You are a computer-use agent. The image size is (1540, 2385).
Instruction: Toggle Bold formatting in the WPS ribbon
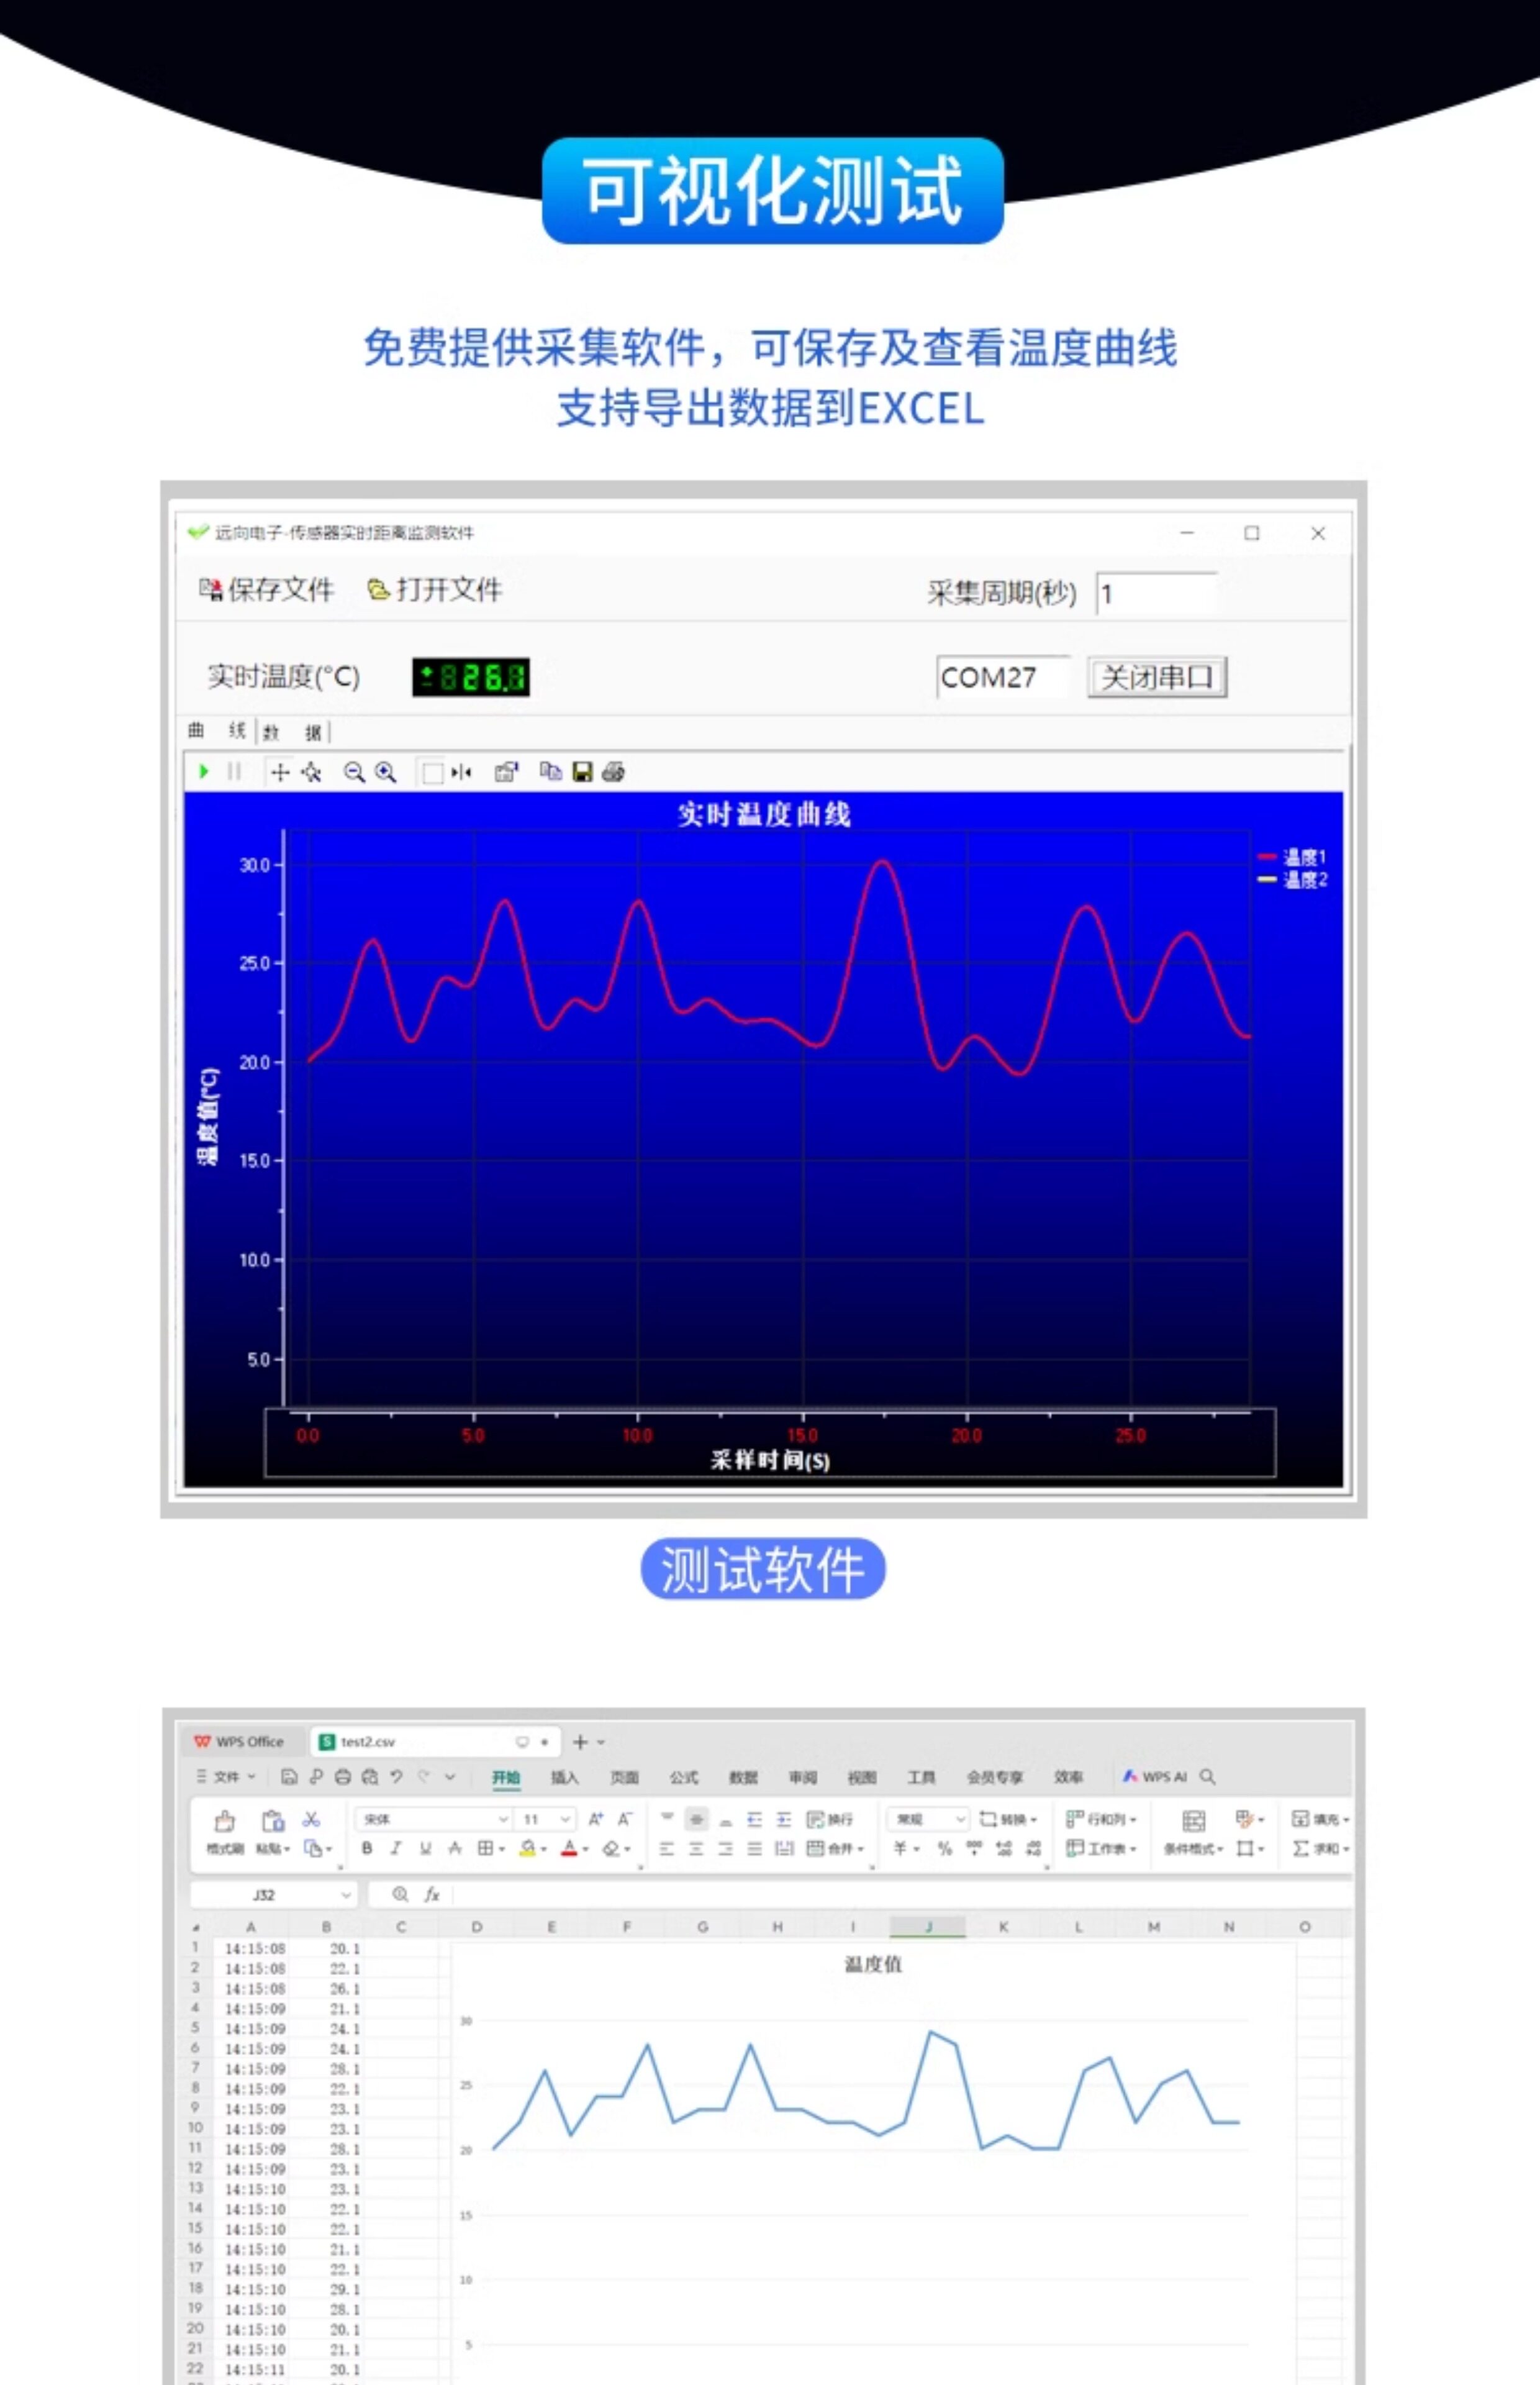[x=367, y=1849]
